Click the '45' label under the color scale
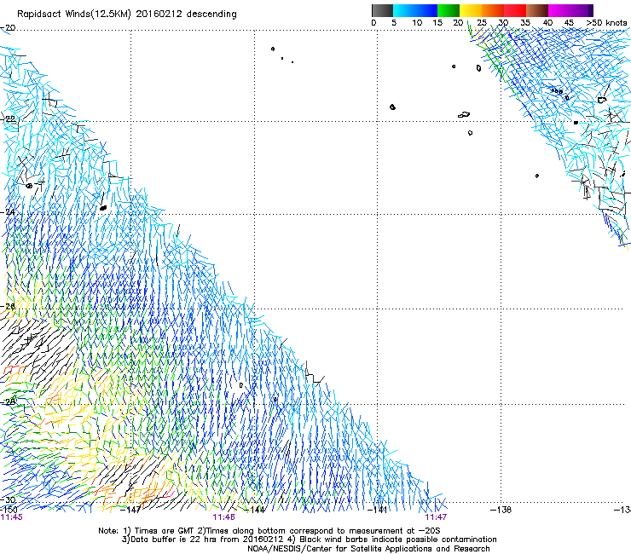The height and width of the screenshot is (554, 631). [x=569, y=22]
